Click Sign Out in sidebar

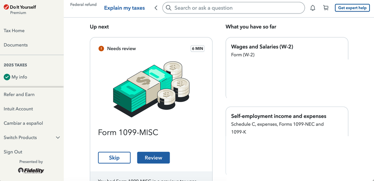pos(13,152)
